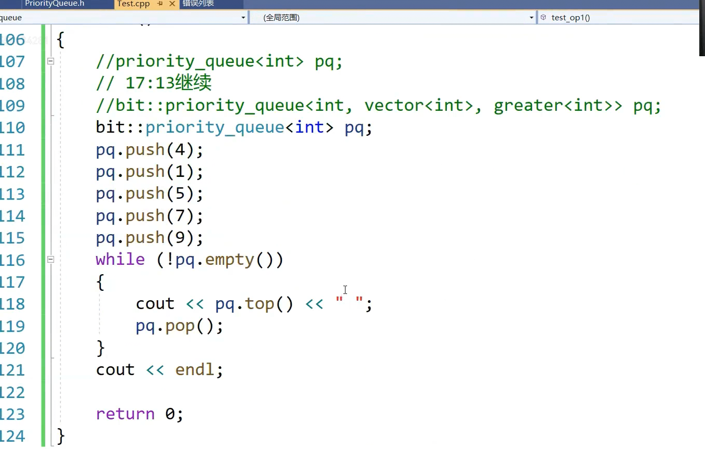Viewport: 705px width, 449px height.
Task: Collapse the while block at line 116
Action: point(50,259)
